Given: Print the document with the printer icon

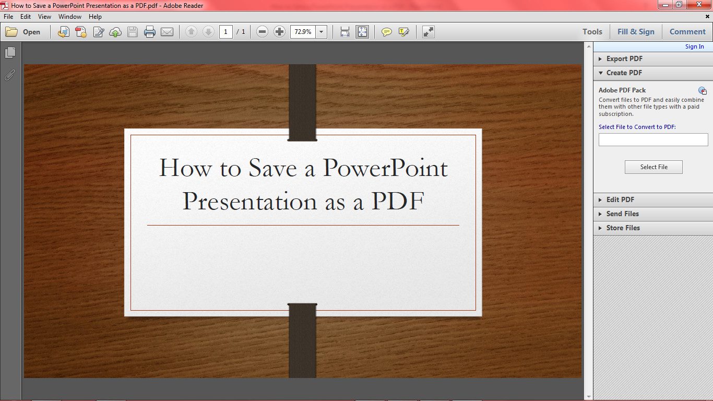Looking at the screenshot, I should pos(150,32).
